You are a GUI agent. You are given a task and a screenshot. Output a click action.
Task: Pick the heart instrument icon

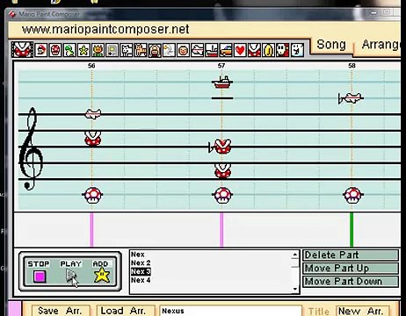(240, 50)
